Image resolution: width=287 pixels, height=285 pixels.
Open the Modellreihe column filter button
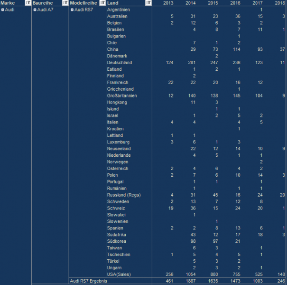click(x=102, y=3)
